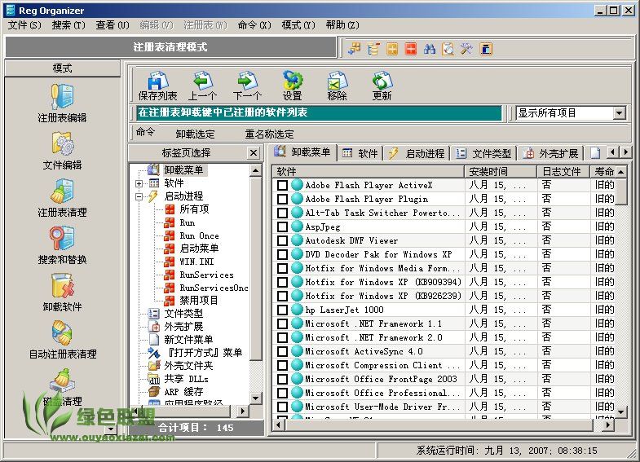Viewport: 640px width, 462px height.
Task: Click the last blue window icon in top toolbar
Action: click(x=486, y=49)
